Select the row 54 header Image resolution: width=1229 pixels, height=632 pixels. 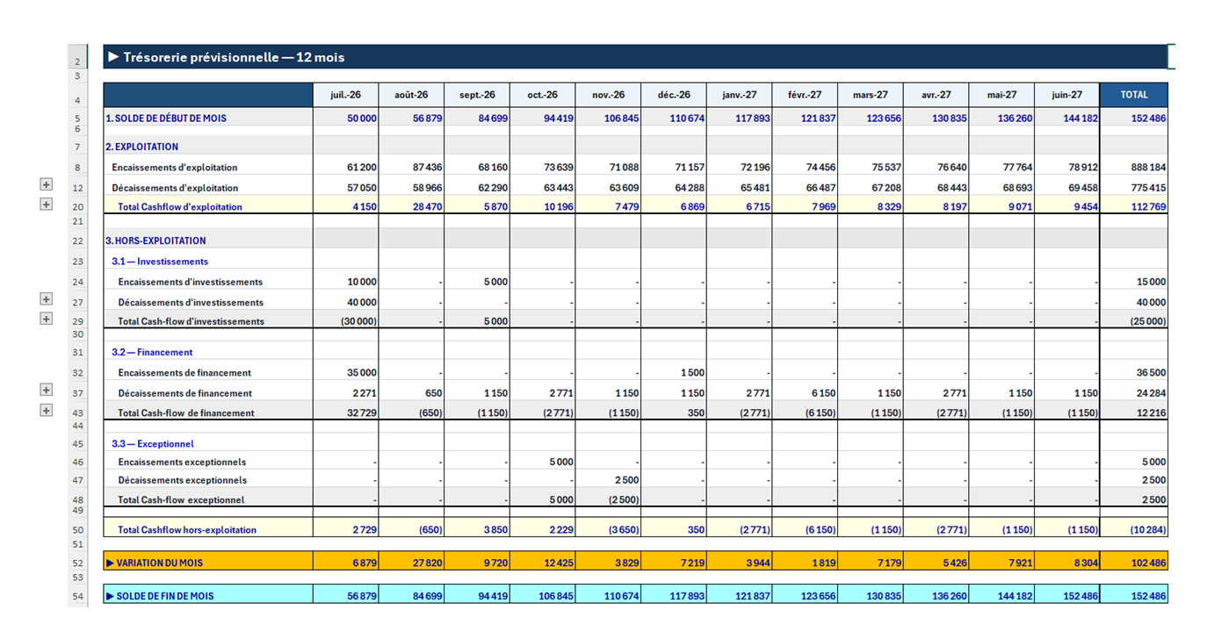pyautogui.click(x=77, y=596)
